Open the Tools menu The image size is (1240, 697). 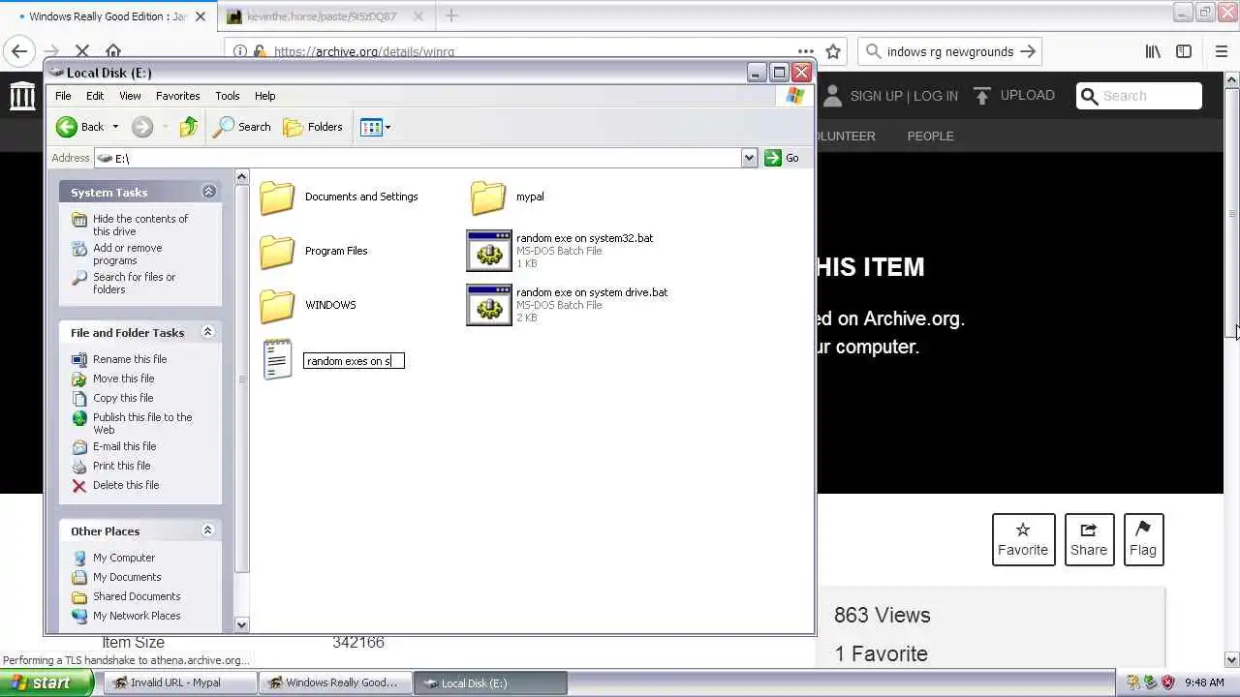(228, 96)
